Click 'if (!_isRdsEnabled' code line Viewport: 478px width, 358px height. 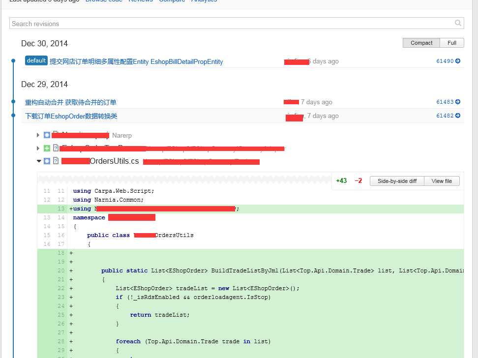point(193,297)
